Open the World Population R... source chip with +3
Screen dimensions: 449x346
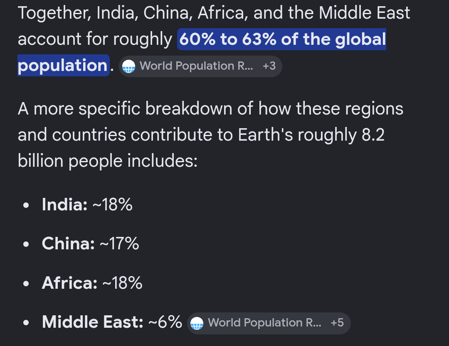(200, 66)
